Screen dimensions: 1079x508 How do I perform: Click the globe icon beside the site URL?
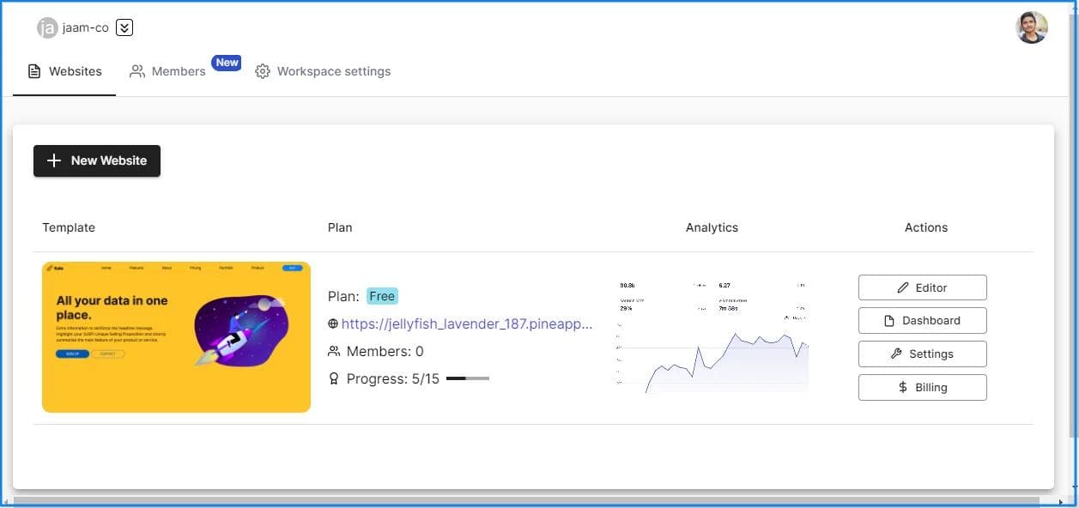[333, 324]
